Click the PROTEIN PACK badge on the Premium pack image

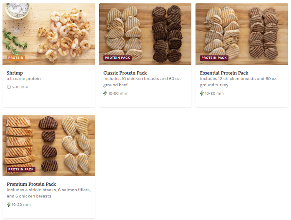pyautogui.click(x=21, y=169)
